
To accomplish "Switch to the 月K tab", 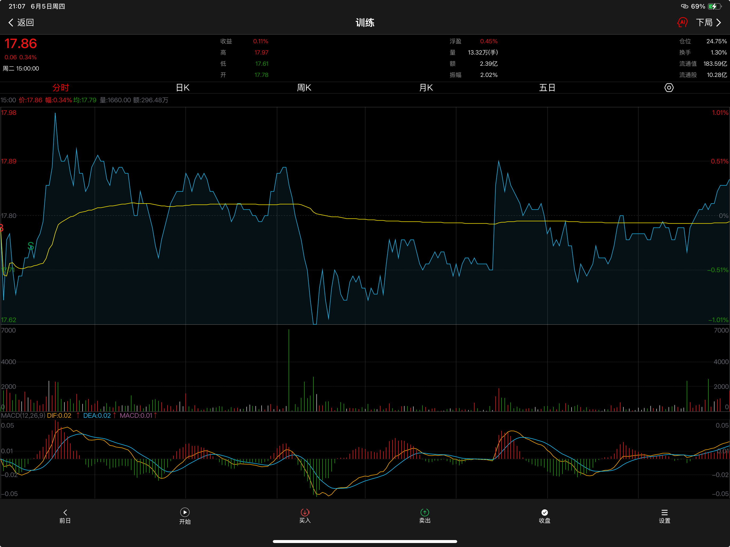I will click(x=426, y=88).
